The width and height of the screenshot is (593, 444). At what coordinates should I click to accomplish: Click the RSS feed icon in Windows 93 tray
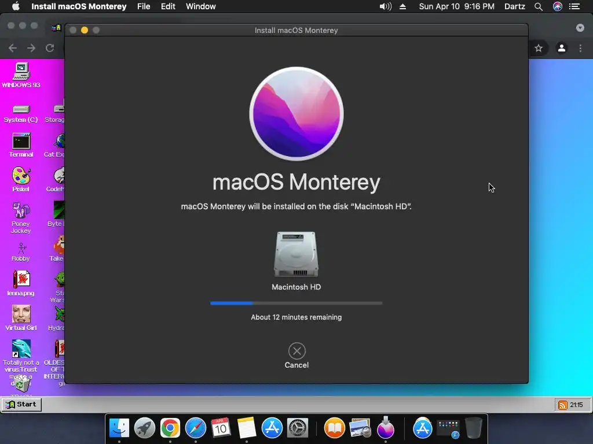click(563, 405)
